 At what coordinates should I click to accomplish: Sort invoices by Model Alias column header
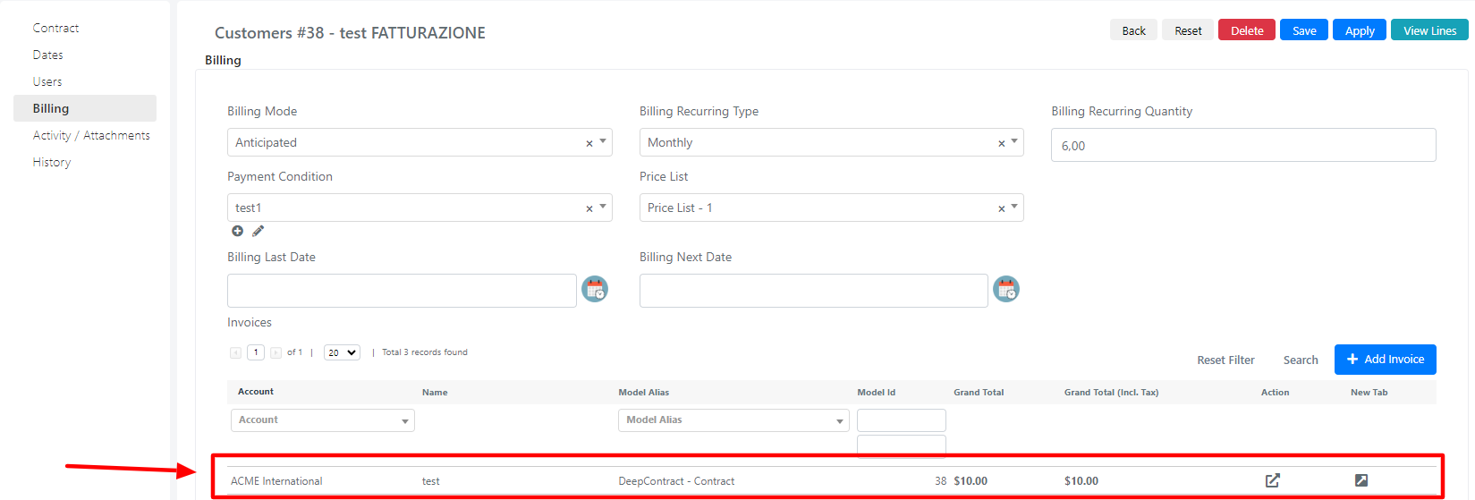tap(644, 393)
